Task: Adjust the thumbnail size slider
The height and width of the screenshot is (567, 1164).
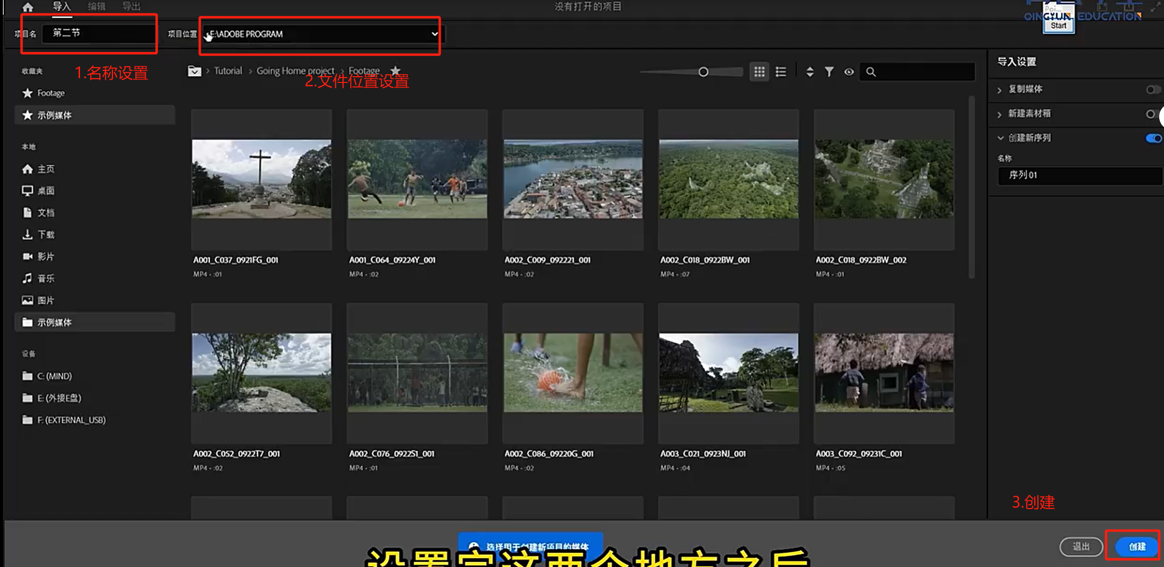Action: pyautogui.click(x=703, y=72)
